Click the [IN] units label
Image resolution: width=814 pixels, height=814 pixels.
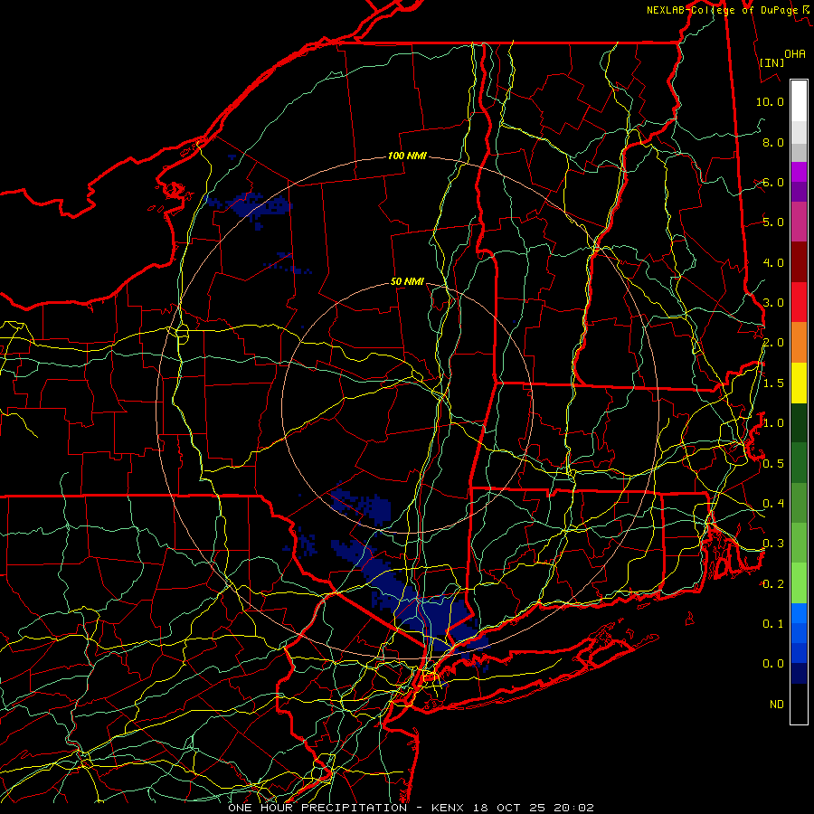(772, 62)
